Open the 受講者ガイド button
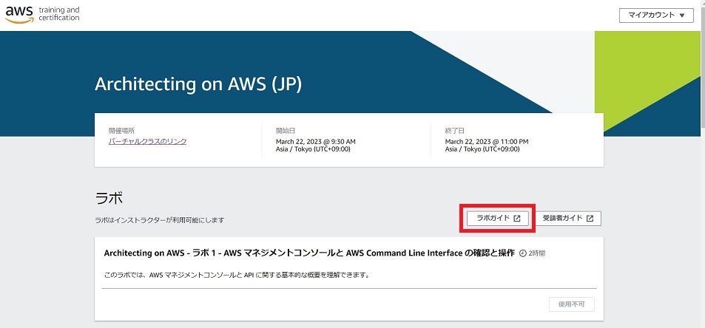705x328 pixels. pos(567,219)
